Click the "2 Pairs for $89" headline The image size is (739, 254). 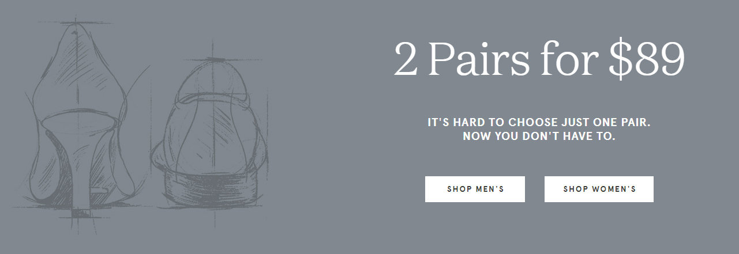click(x=539, y=59)
